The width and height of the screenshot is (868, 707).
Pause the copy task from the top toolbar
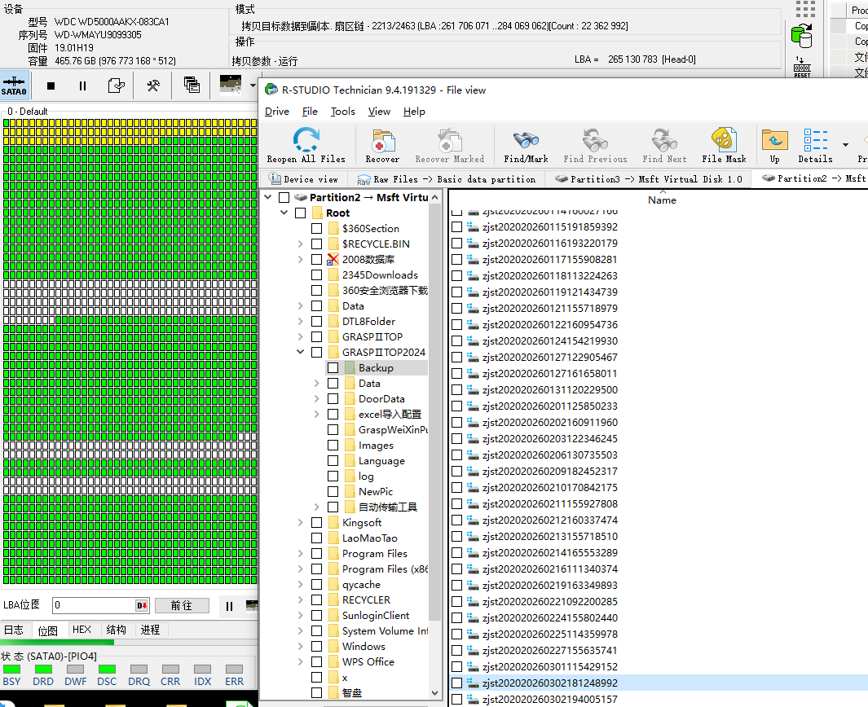coord(82,86)
